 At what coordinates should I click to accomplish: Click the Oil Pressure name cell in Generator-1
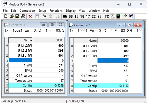(x=20, y=75)
